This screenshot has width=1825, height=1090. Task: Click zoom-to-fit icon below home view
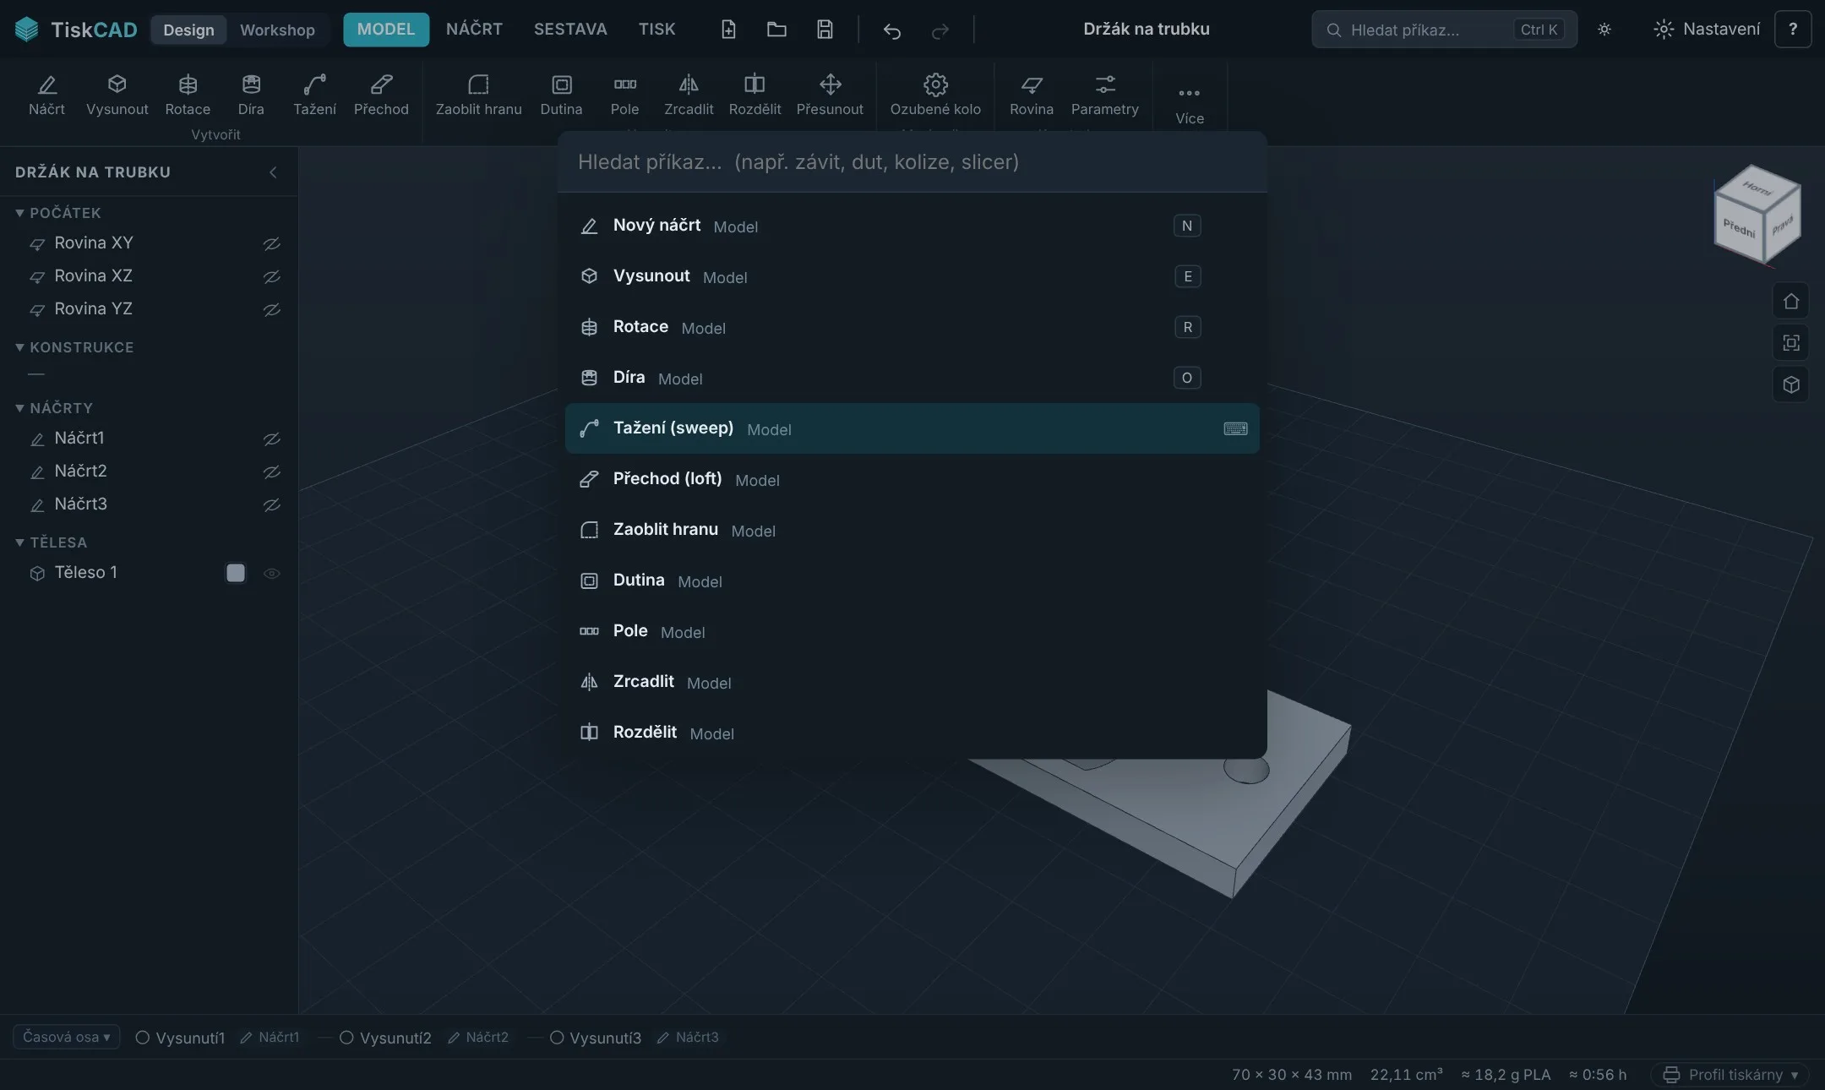pyautogui.click(x=1790, y=343)
